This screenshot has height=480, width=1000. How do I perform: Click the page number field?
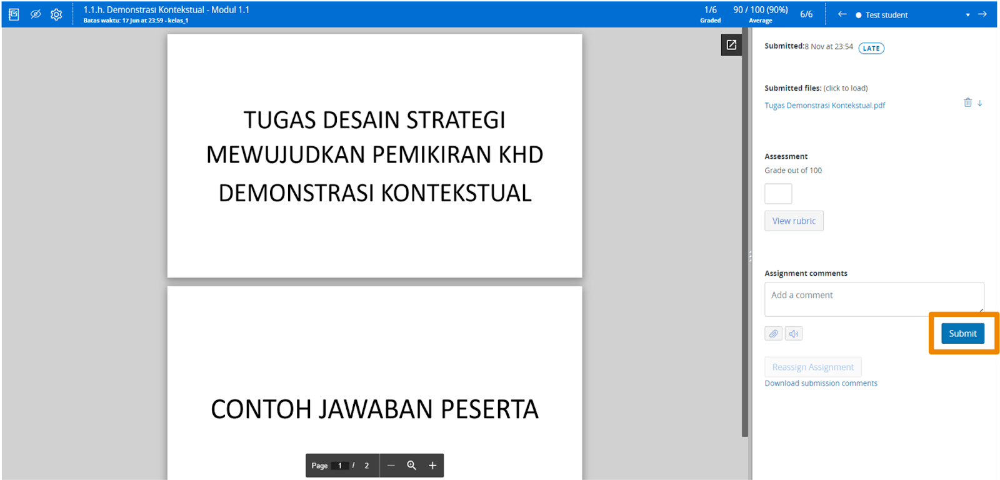(x=339, y=466)
